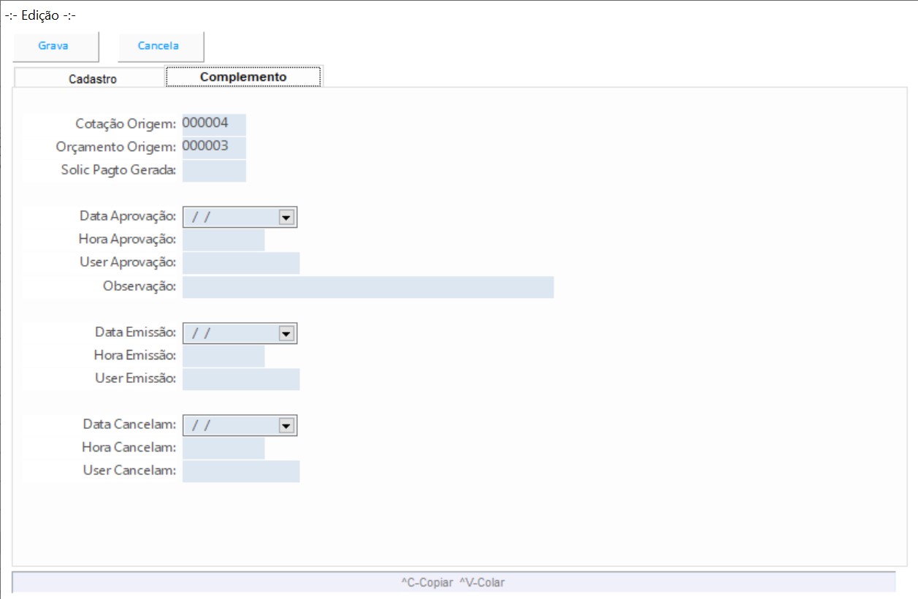This screenshot has height=599, width=918.
Task: Focus the Hora Aprovação input field
Action: click(223, 240)
